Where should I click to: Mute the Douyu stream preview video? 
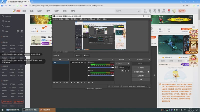coord(160,53)
